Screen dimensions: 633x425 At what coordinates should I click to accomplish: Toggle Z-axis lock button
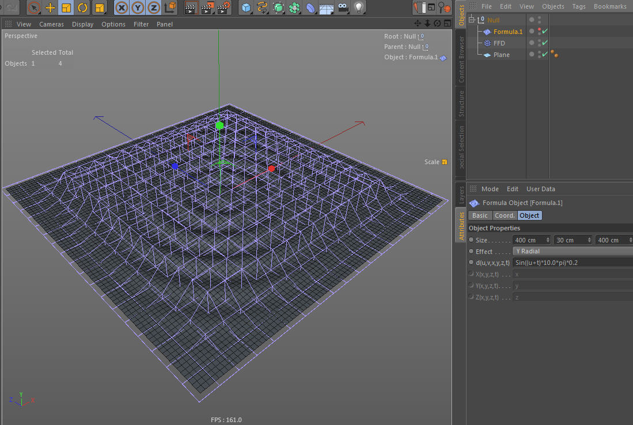coord(154,7)
